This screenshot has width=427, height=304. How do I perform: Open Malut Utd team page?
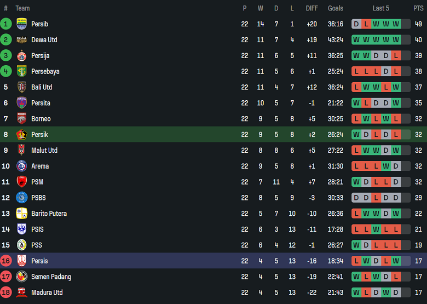click(44, 150)
